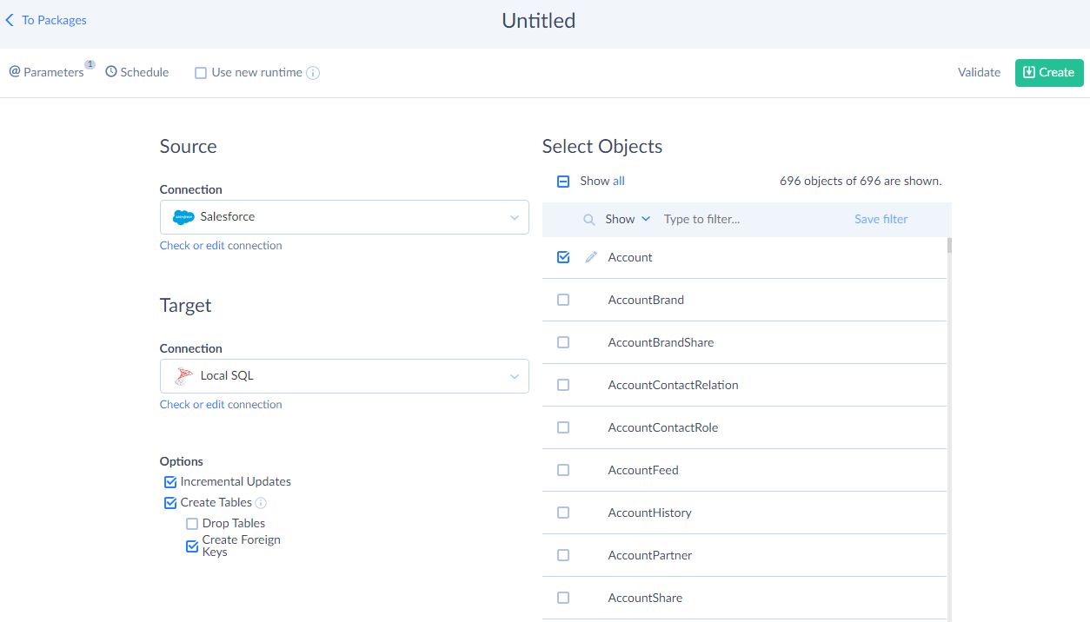
Task: Tick the AccountFeed checkbox
Action: [x=563, y=470]
